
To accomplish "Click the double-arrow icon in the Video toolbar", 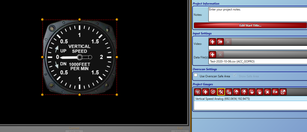I will click(x=220, y=42).
